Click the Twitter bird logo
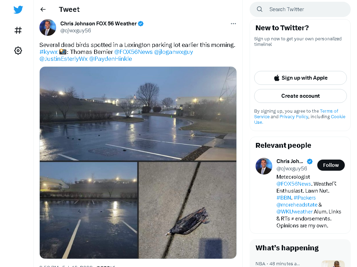This screenshot has width=357, height=267. click(18, 9)
